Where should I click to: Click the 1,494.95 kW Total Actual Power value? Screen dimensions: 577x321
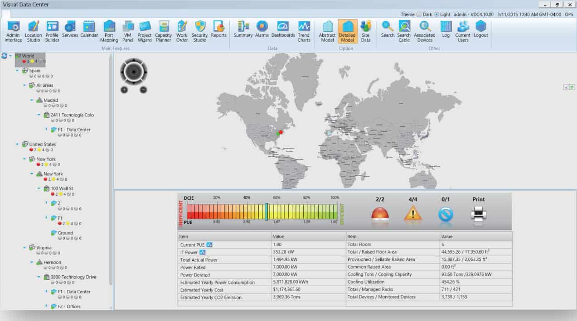click(285, 260)
